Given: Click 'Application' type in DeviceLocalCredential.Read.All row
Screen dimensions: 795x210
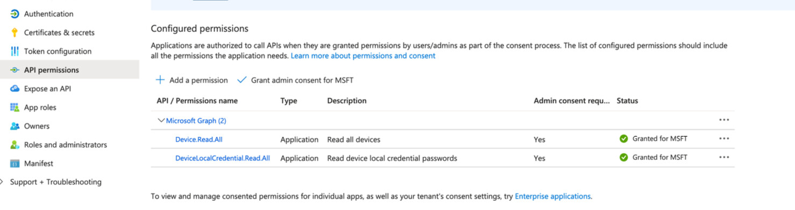Looking at the screenshot, I should point(300,158).
